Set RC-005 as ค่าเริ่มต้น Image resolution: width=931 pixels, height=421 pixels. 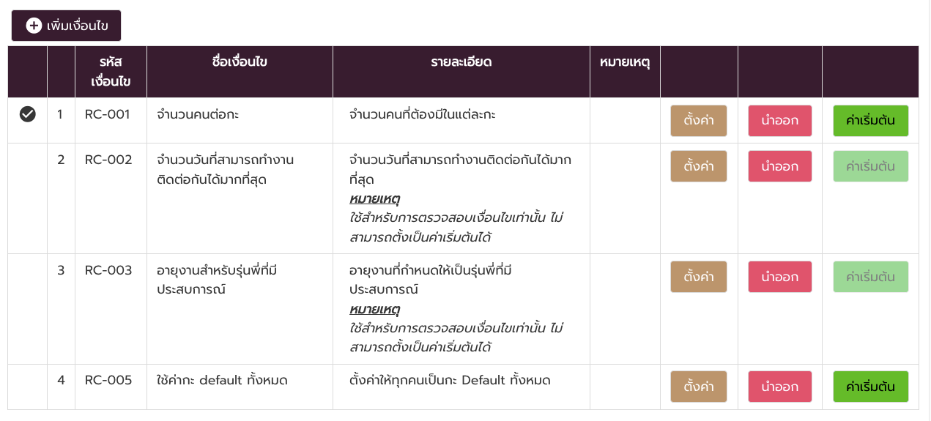[871, 387]
